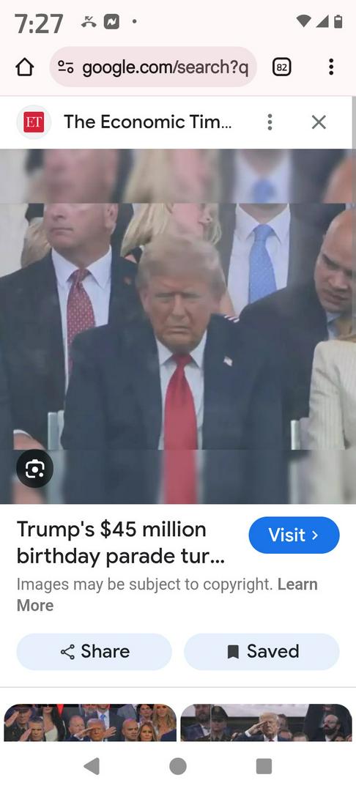The image size is (356, 791).
Task: Share this image result
Action: tap(94, 652)
